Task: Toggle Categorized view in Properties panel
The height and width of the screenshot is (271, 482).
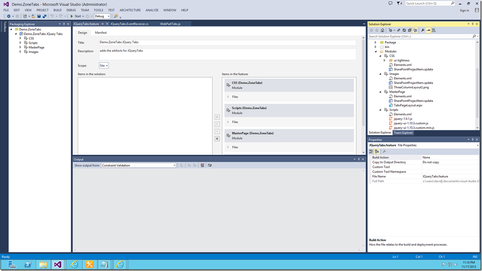Action: tap(371, 151)
